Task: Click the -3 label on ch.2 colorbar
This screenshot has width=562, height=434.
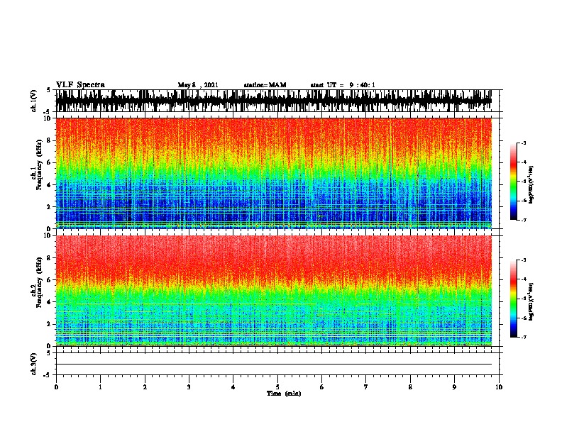Action: click(523, 260)
